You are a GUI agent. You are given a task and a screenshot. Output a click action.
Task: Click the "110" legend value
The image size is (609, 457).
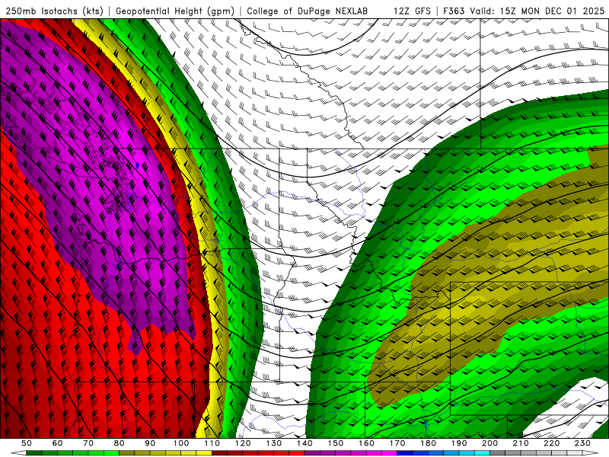tap(212, 443)
